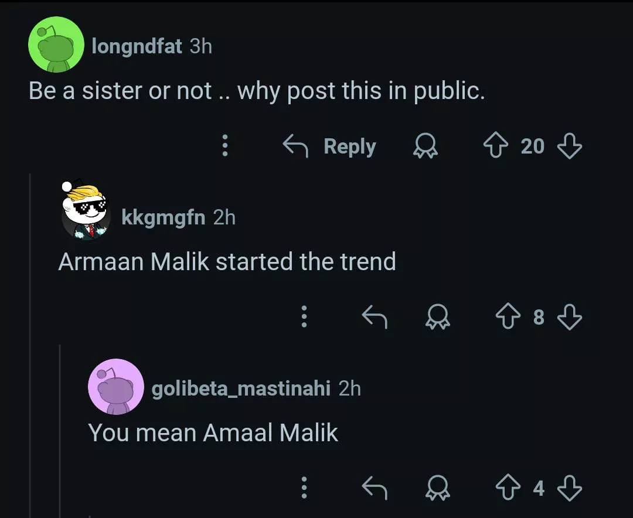Open overflow menu on golibeta_mastinahi's comment

click(x=304, y=488)
